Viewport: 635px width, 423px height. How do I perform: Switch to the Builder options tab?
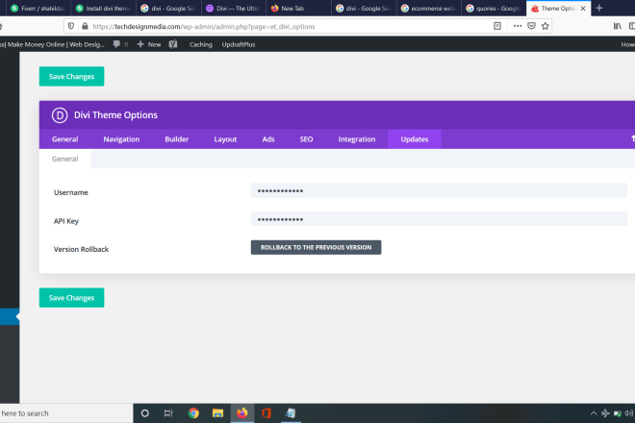point(177,139)
